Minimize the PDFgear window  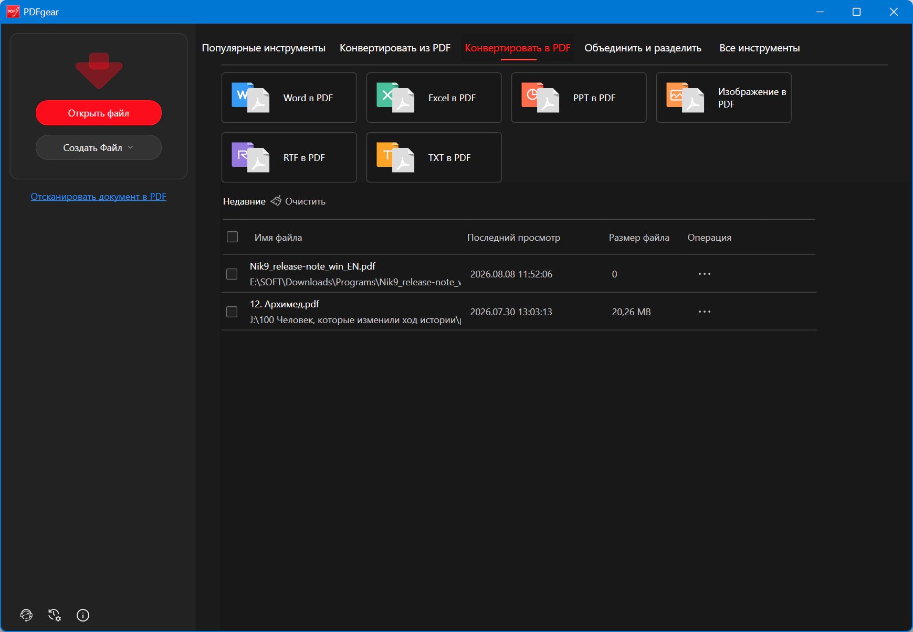tap(820, 12)
